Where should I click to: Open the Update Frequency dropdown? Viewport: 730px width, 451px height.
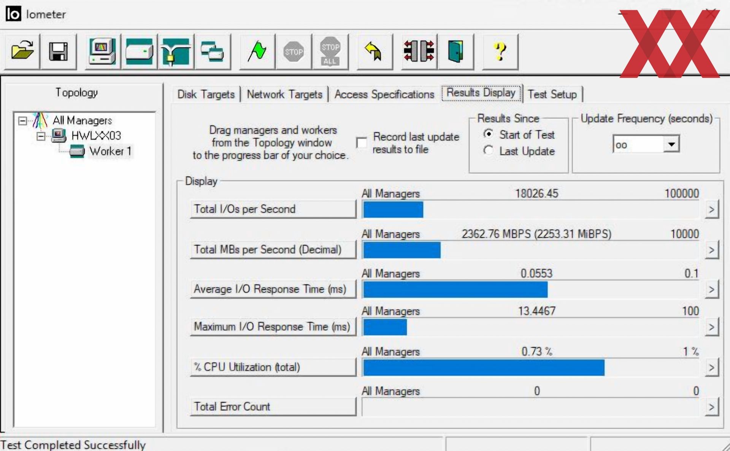[x=671, y=144]
